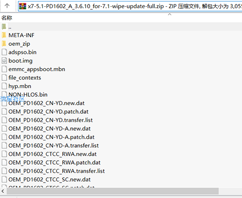Click the horizontal scrollbar left arrow
Screen dimensions: 242x198
pyautogui.click(x=3, y=191)
